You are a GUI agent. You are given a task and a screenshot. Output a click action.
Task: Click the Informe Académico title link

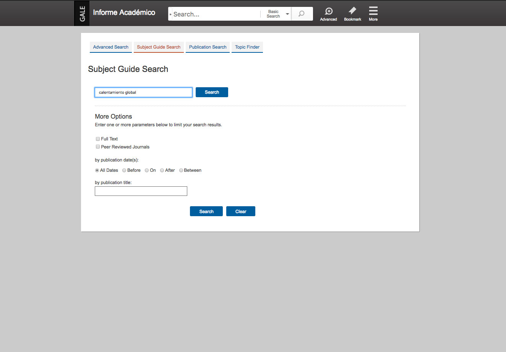(x=124, y=13)
